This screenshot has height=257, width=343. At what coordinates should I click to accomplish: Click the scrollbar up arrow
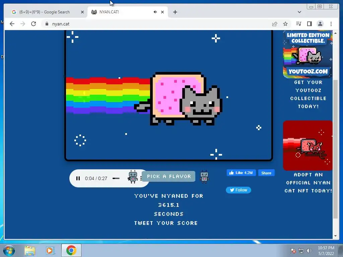[335, 33]
